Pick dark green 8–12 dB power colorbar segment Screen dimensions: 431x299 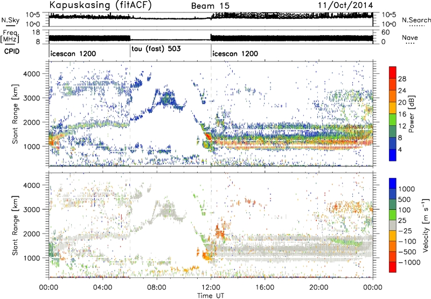coord(393,132)
